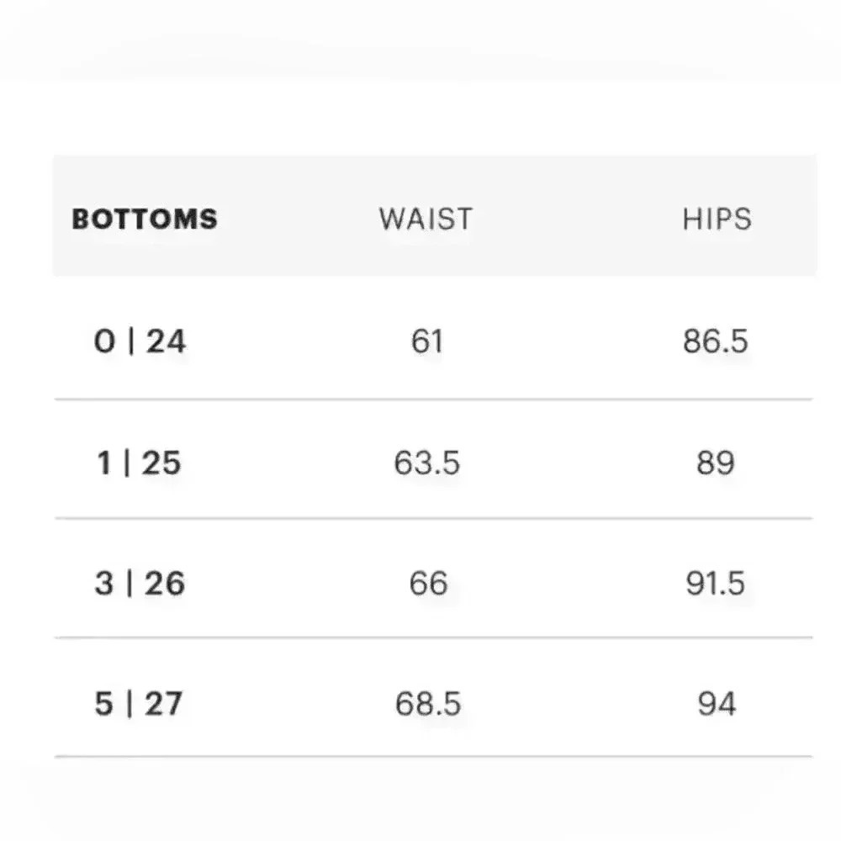
Task: Select the waist value 66
Action: 427,583
